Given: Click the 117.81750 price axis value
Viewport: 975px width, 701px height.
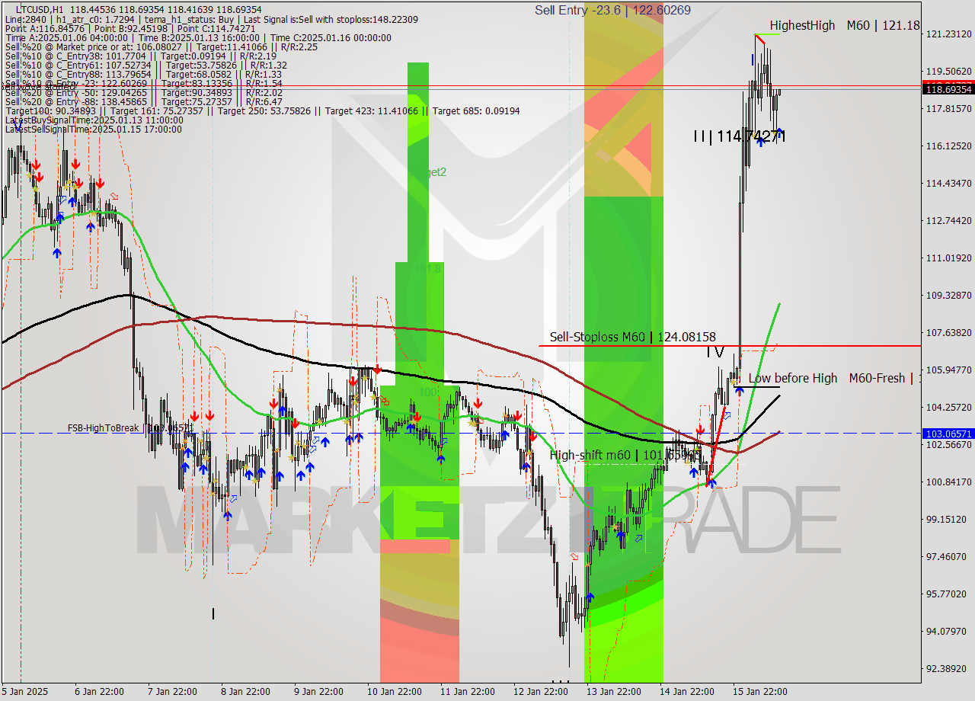Looking at the screenshot, I should coord(948,108).
